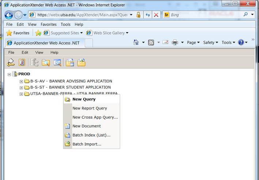Image resolution: width=259 pixels, height=180 pixels.
Task: Click the Favorites star button
Action: pos(18,33)
